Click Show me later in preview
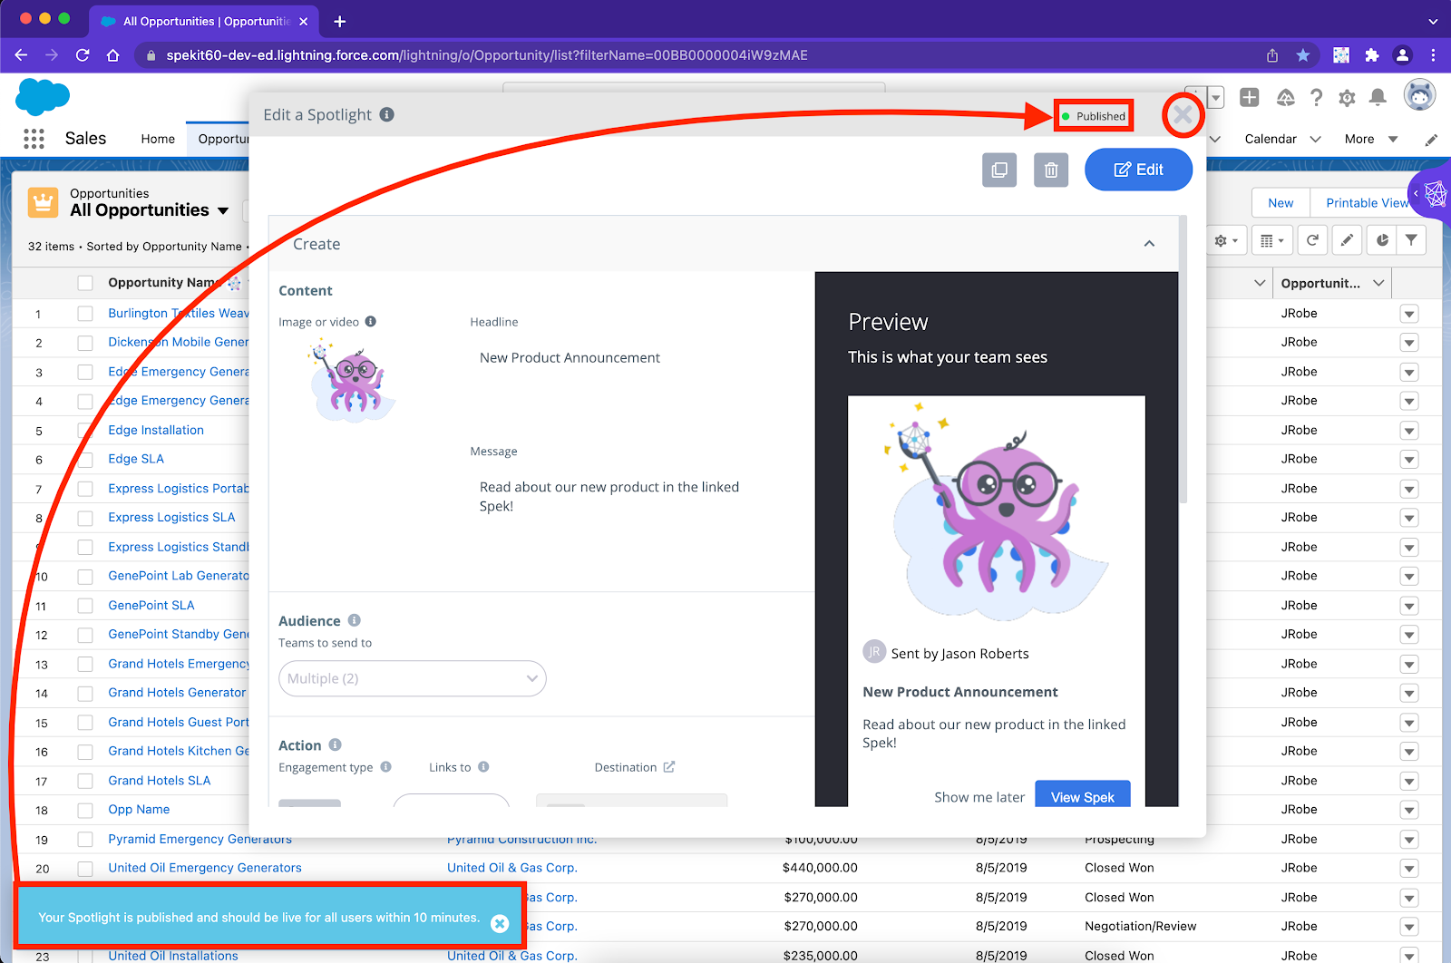Screen dimensions: 1451x963 tap(979, 797)
